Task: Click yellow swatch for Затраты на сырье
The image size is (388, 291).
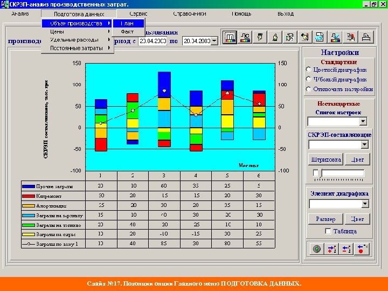Action: 28,234
